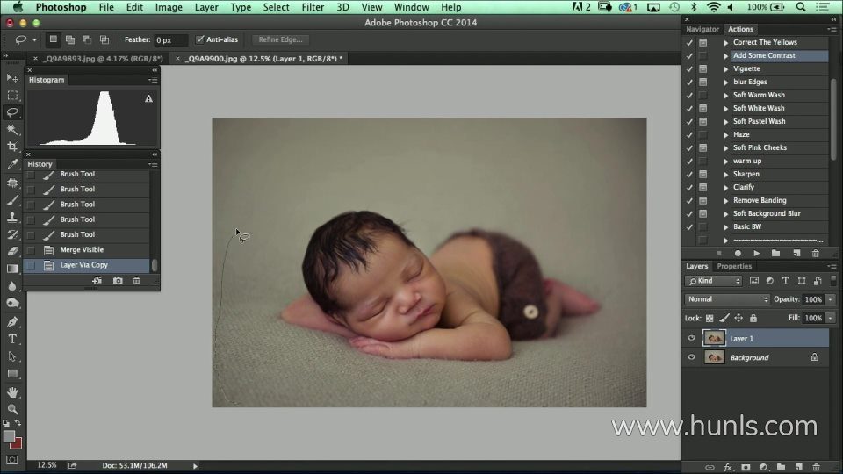The height and width of the screenshot is (474, 843).
Task: Hide the Background layer eye
Action: 691,357
